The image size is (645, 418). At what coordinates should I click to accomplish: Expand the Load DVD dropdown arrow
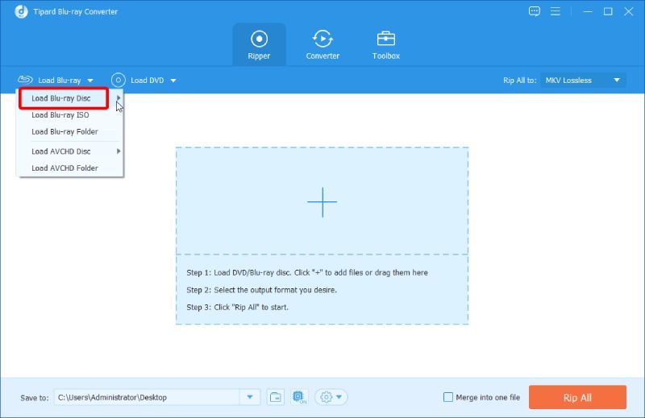(x=173, y=81)
